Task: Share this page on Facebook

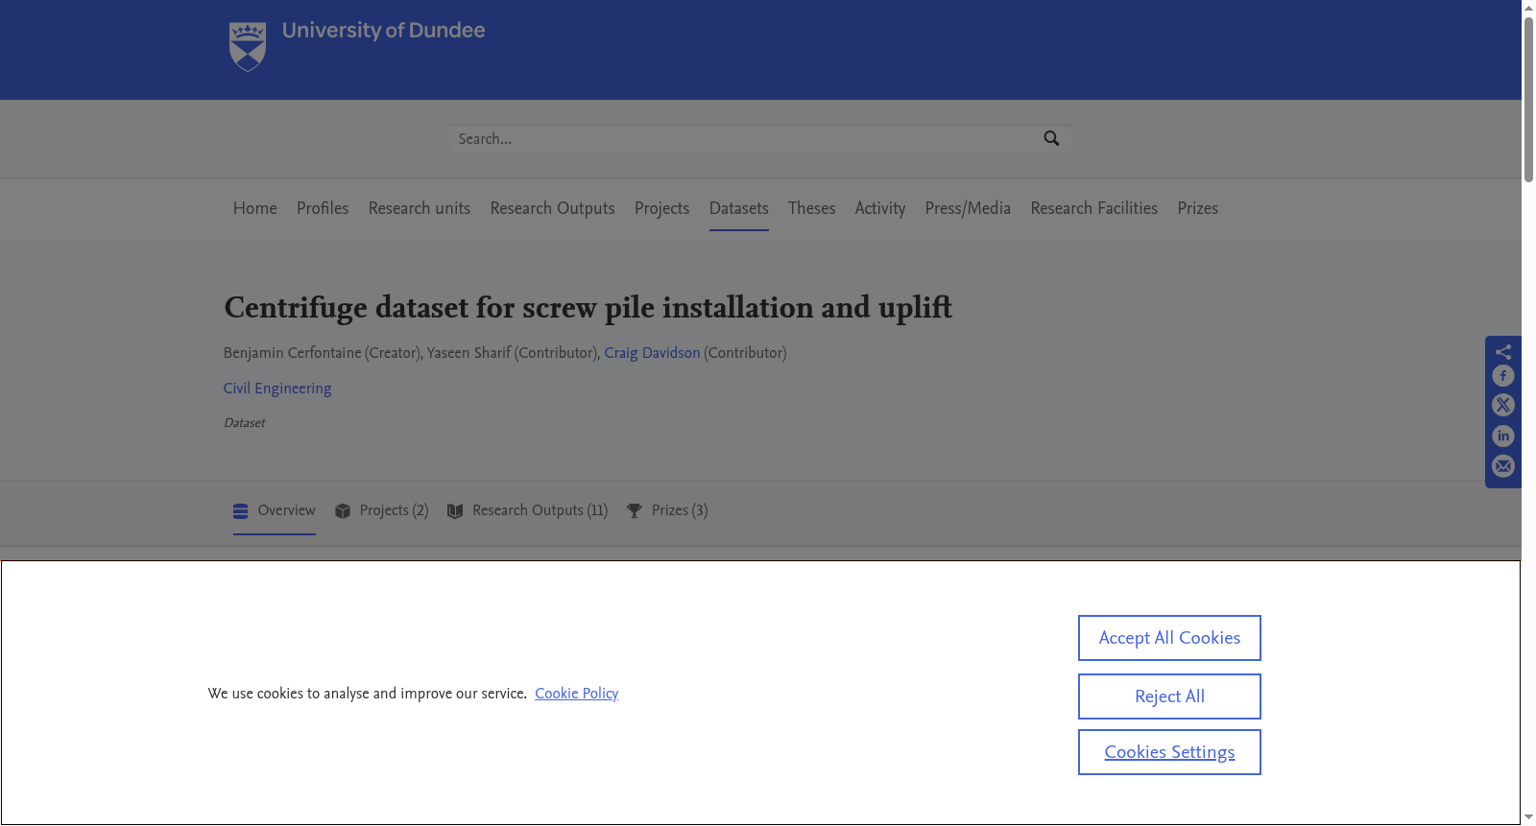Action: click(x=1503, y=376)
